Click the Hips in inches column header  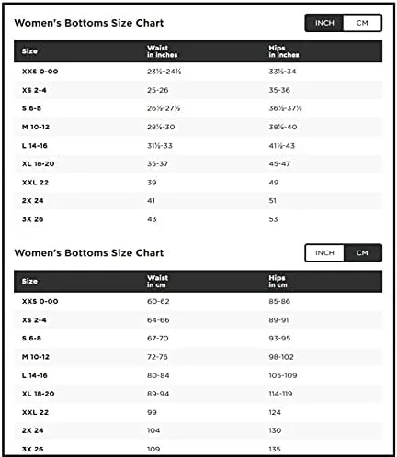point(284,51)
